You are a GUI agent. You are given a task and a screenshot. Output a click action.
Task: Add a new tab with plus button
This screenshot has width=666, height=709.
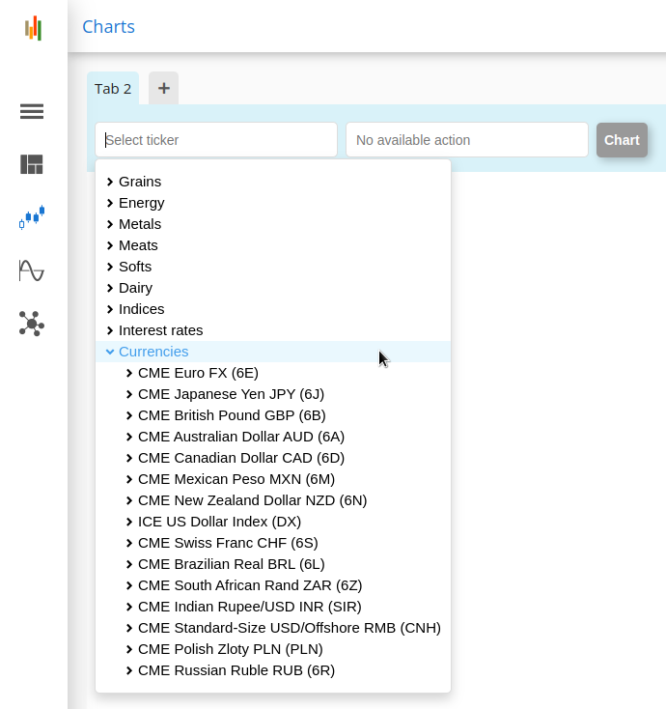163,88
